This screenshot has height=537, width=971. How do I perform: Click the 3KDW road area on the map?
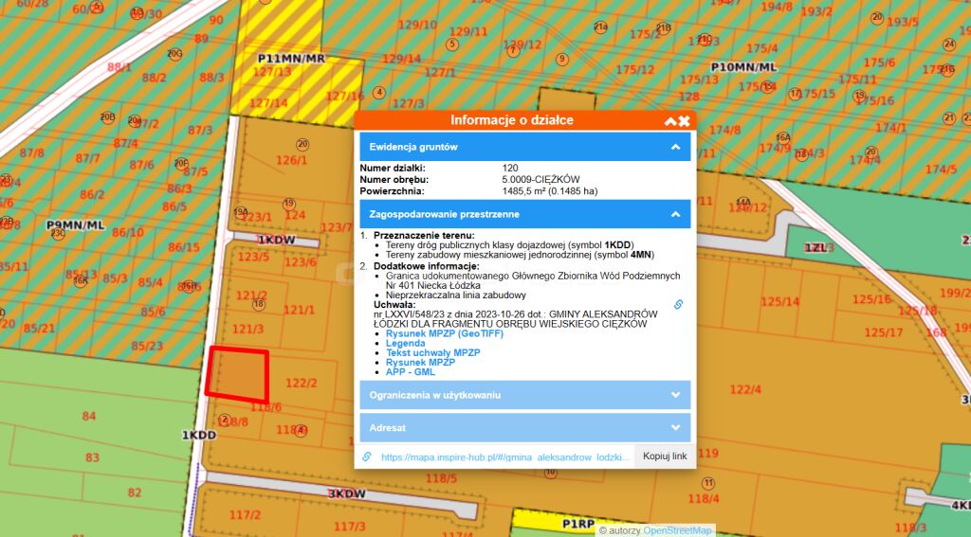coord(346,493)
